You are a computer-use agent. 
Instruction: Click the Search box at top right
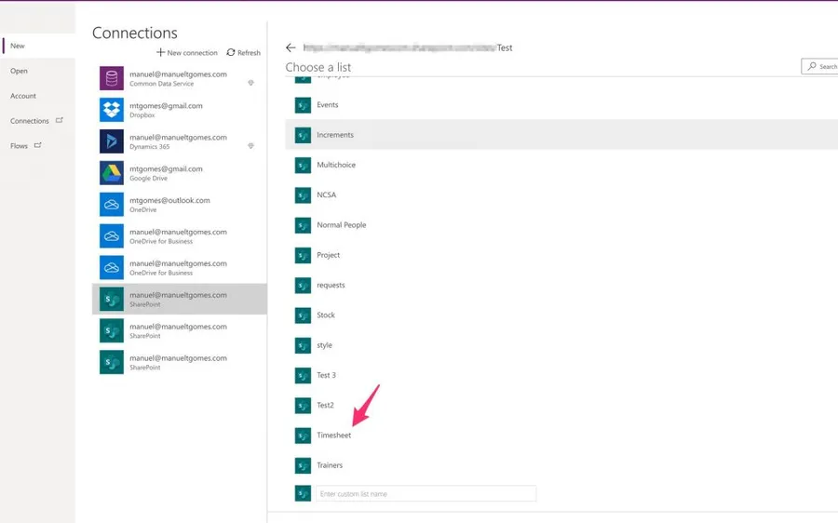coord(820,67)
